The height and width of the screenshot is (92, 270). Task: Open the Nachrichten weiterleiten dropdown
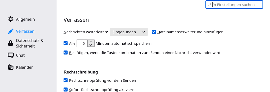click(129, 32)
